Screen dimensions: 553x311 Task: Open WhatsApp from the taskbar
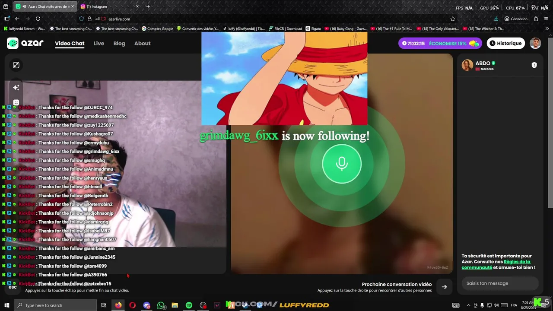point(161,305)
